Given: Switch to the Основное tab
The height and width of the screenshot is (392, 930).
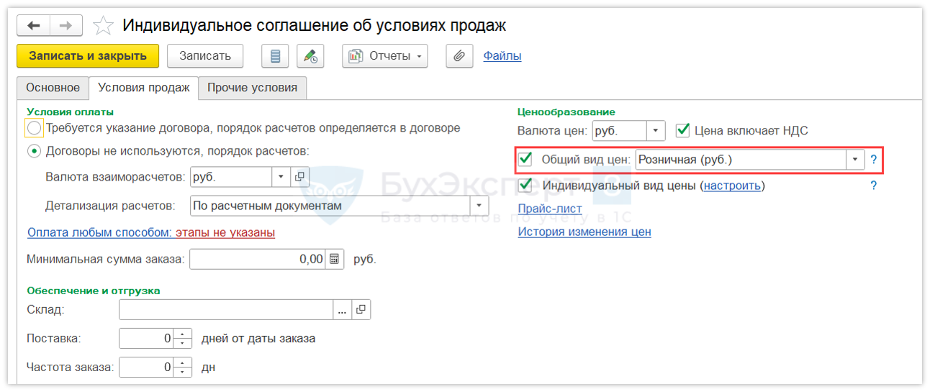Looking at the screenshot, I should point(53,88).
